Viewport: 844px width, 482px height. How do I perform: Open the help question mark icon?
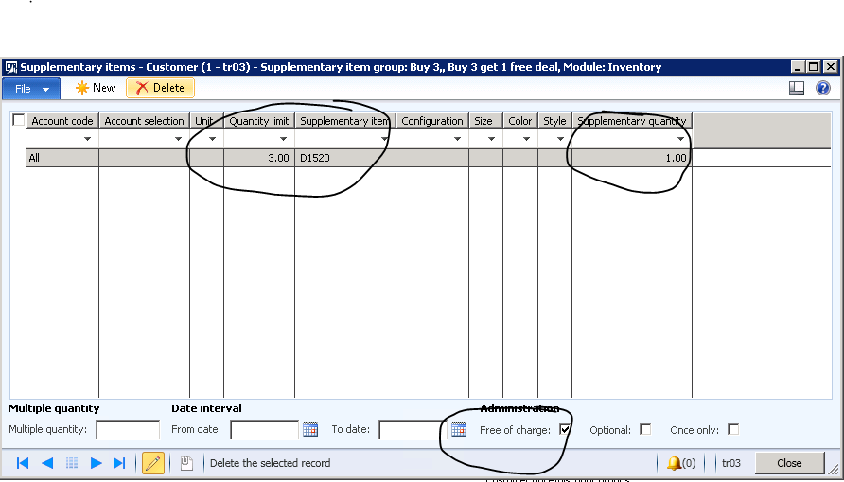823,88
